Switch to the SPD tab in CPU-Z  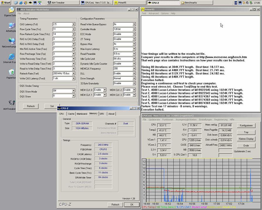coord(102,114)
